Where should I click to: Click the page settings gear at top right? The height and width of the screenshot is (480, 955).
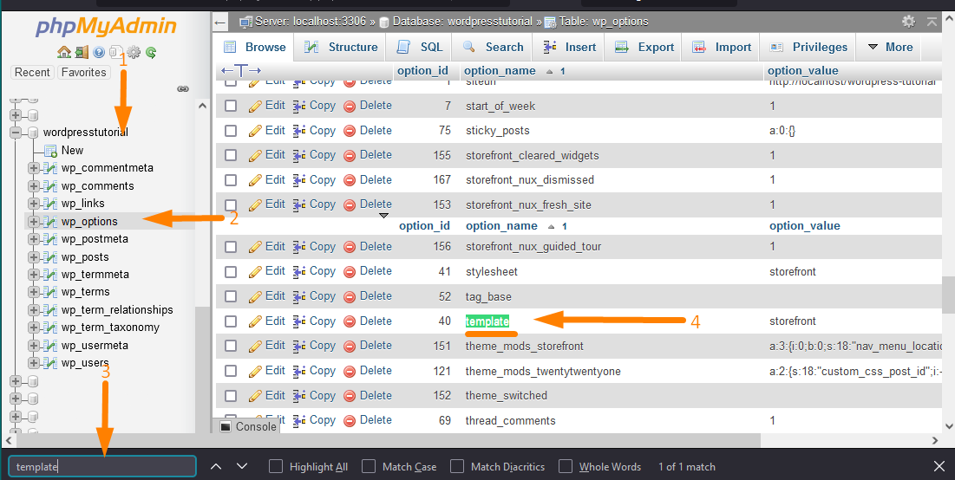tap(908, 22)
